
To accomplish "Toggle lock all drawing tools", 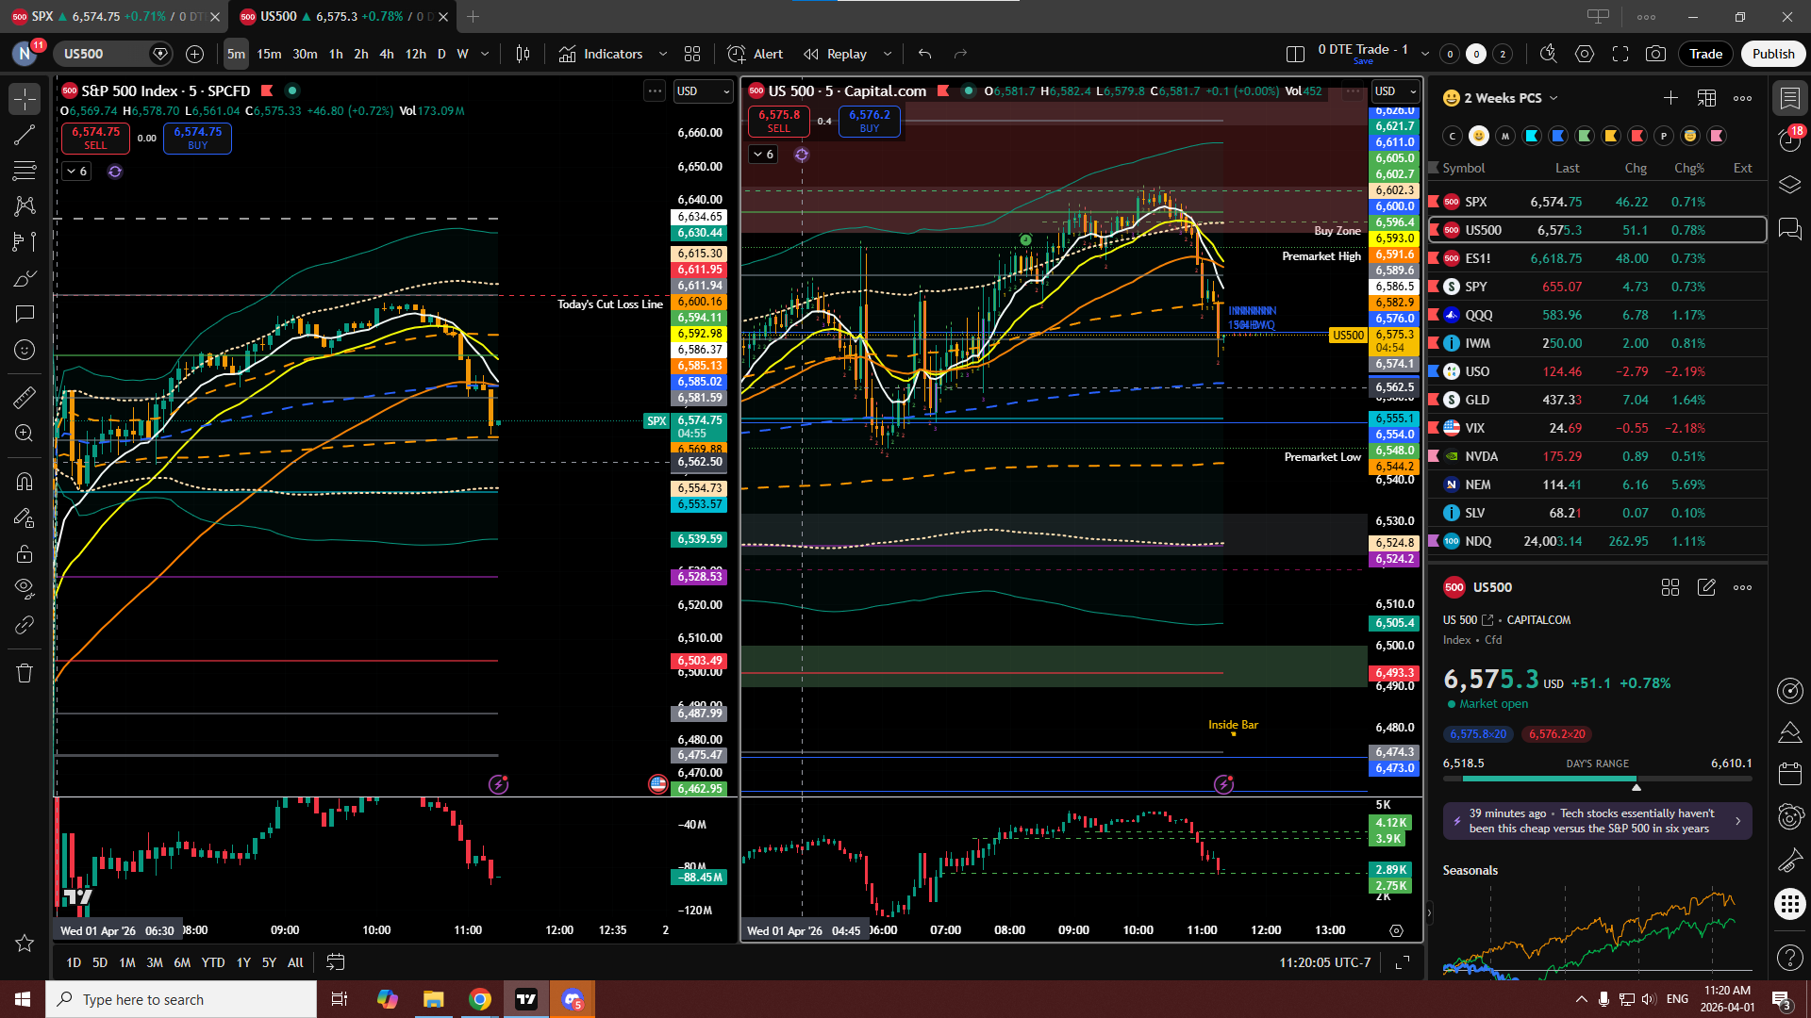I will pyautogui.click(x=25, y=553).
